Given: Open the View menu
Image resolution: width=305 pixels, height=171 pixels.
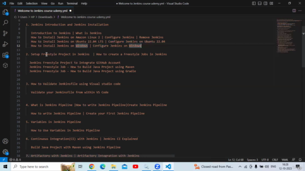Looking at the screenshot, I should tap(44, 3).
